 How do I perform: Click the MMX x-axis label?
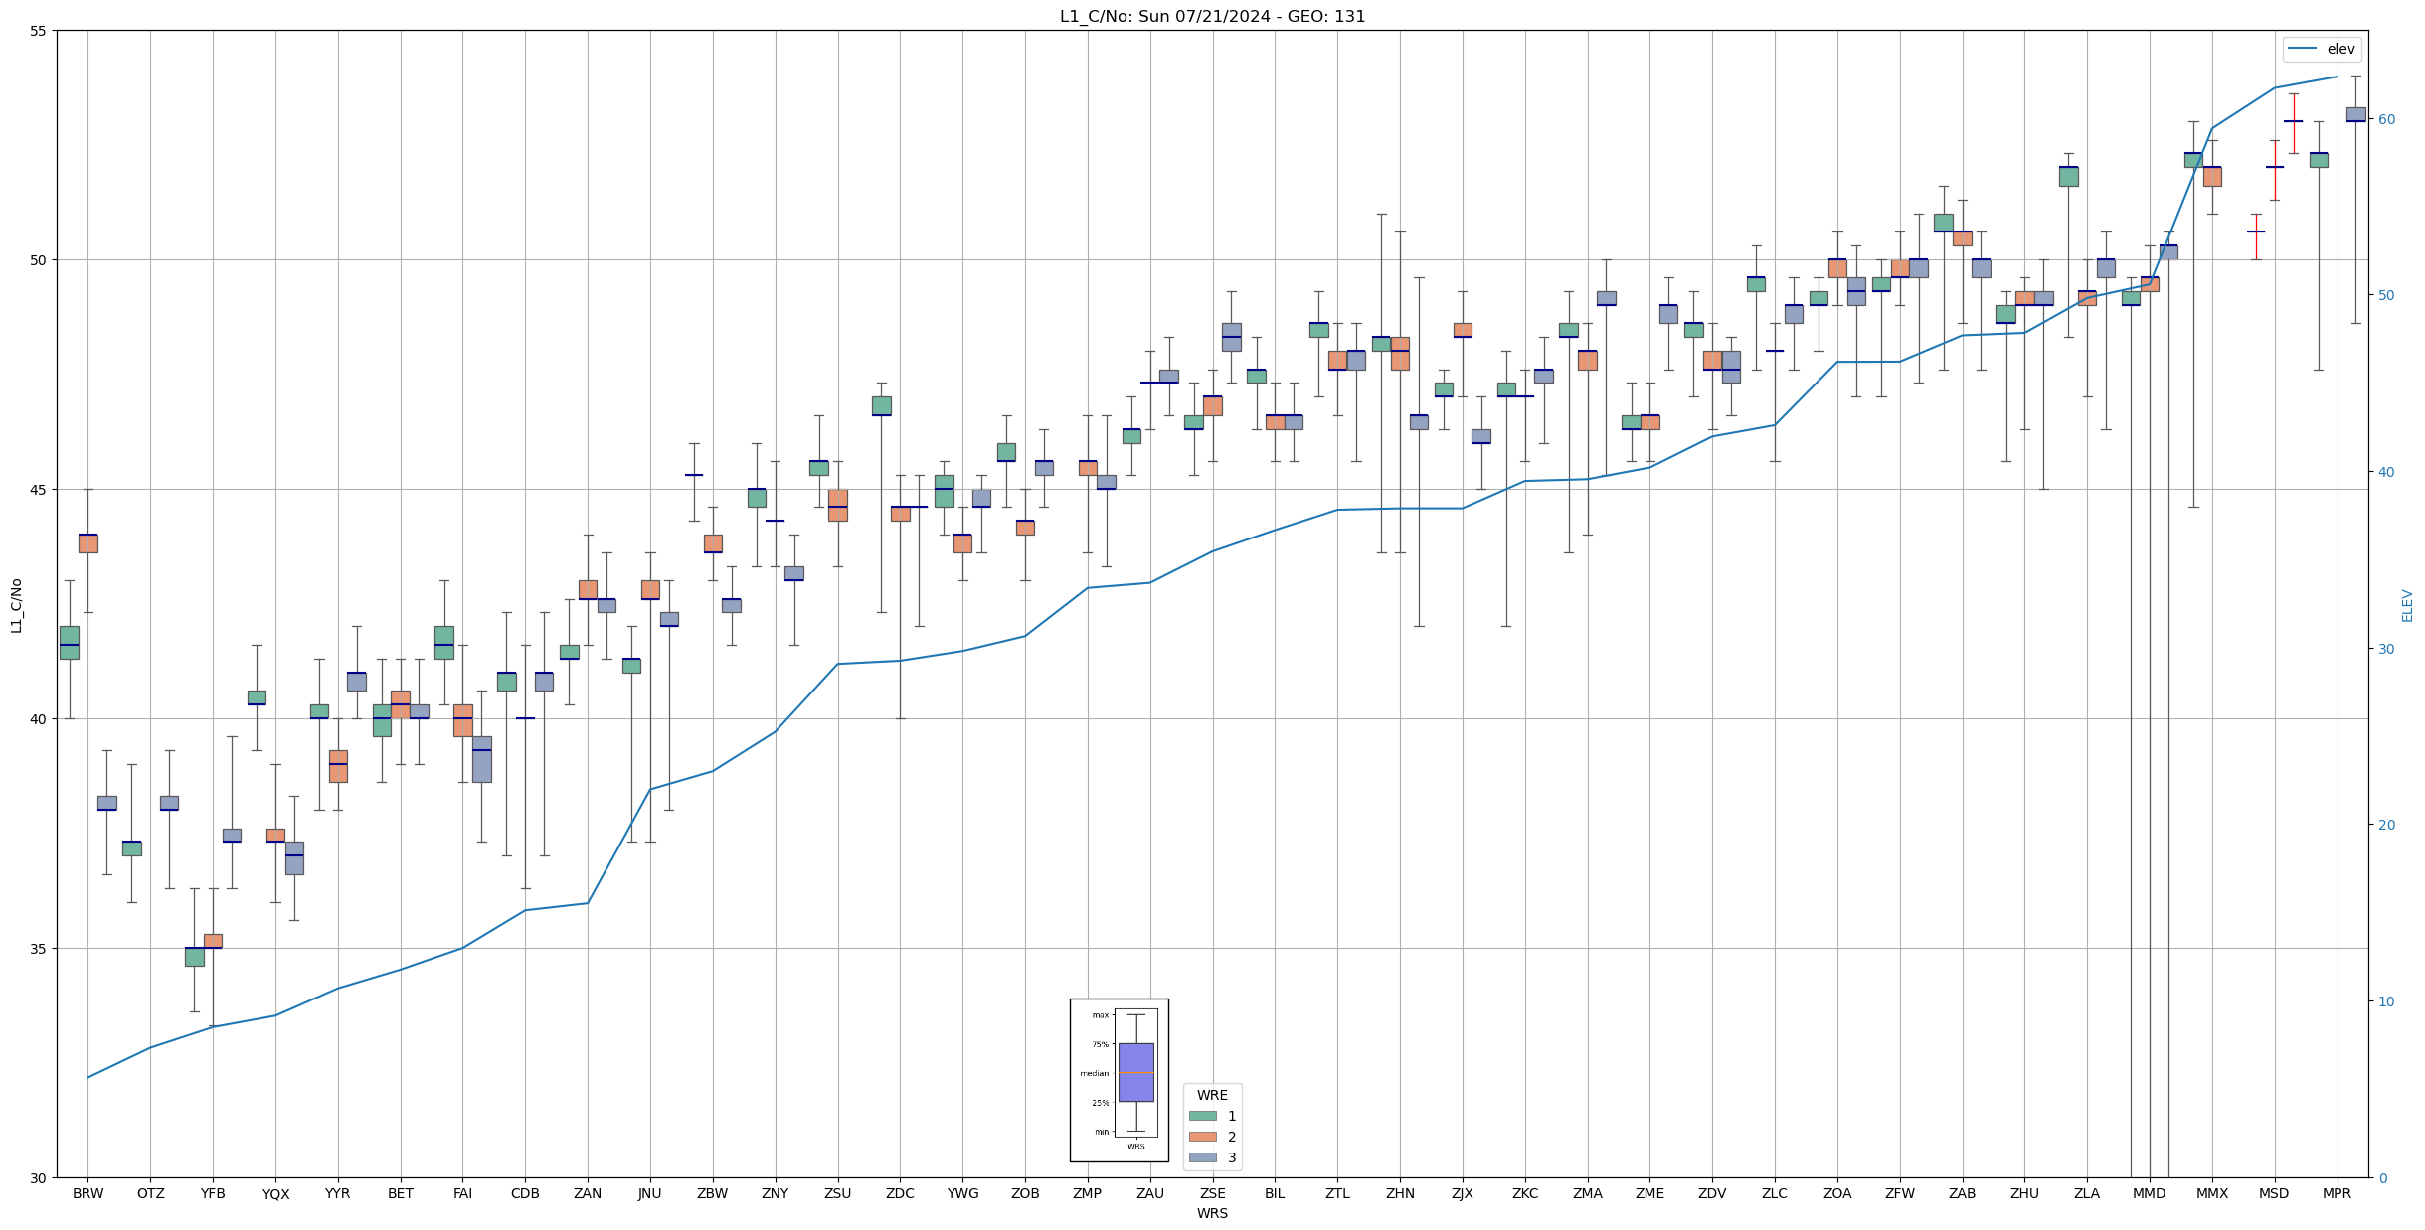[2212, 1193]
